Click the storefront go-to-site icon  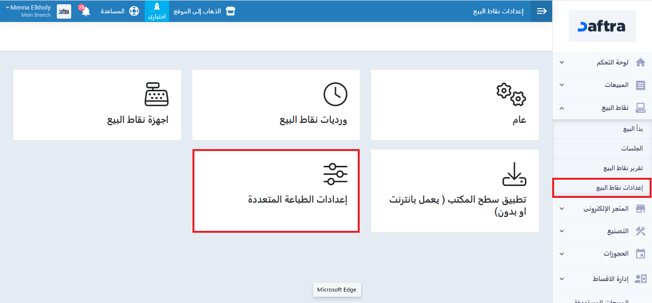pyautogui.click(x=231, y=11)
